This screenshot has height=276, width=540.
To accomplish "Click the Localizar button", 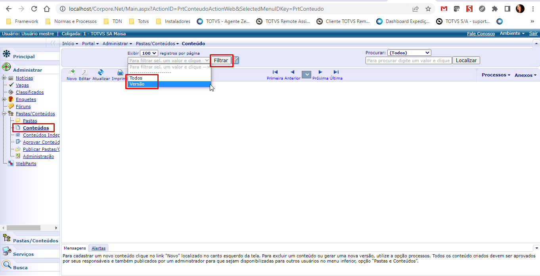I will [466, 60].
